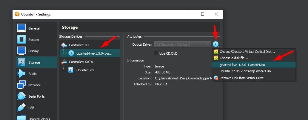Select Controller: SATA in storage tree
308x120 pixels.
[x=90, y=62]
